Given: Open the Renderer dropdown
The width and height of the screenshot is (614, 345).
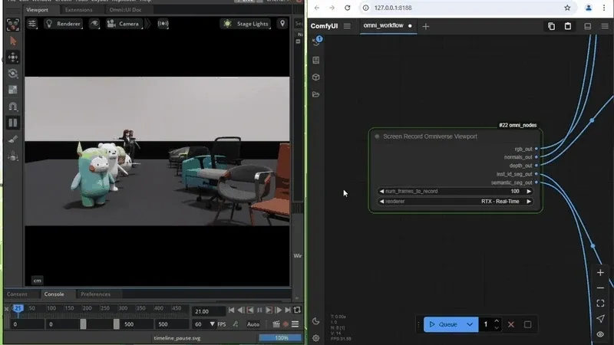Looking at the screenshot, I should point(63,24).
